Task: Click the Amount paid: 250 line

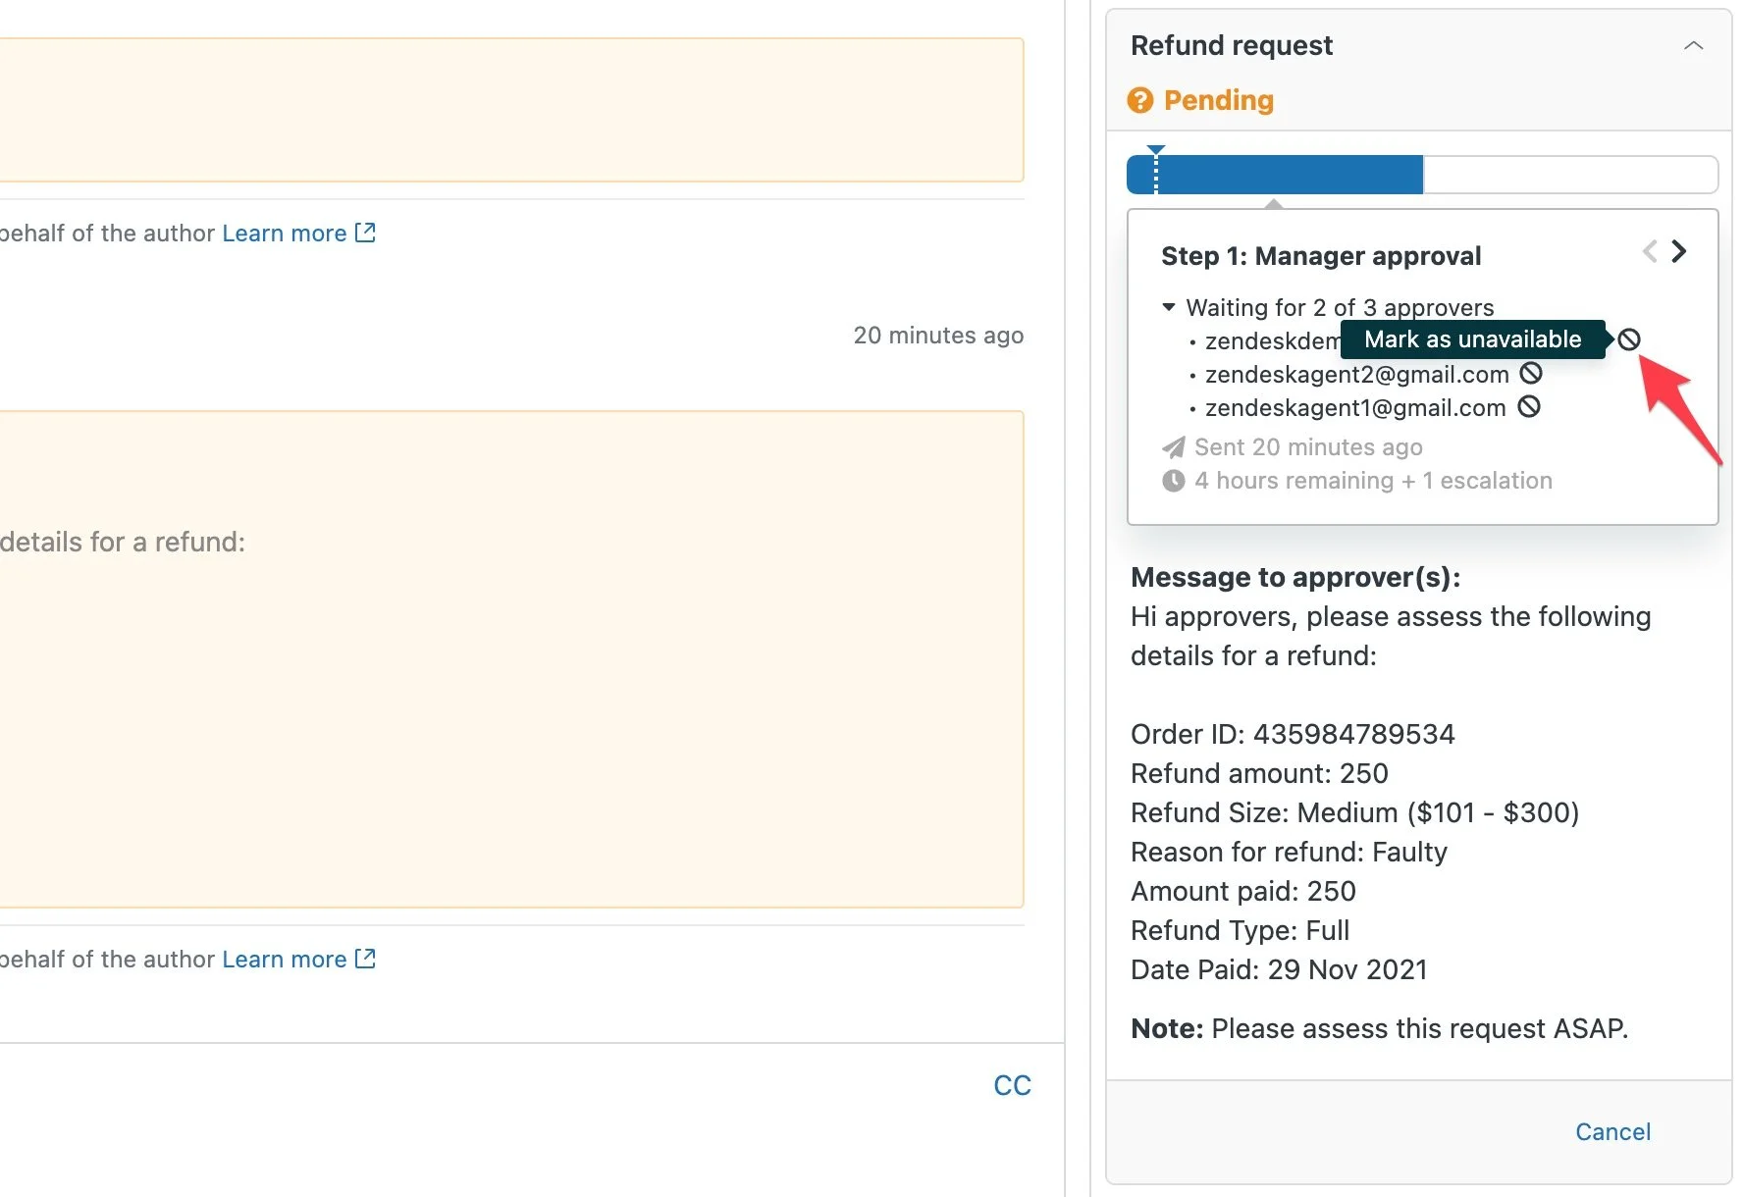Action: point(1242,891)
